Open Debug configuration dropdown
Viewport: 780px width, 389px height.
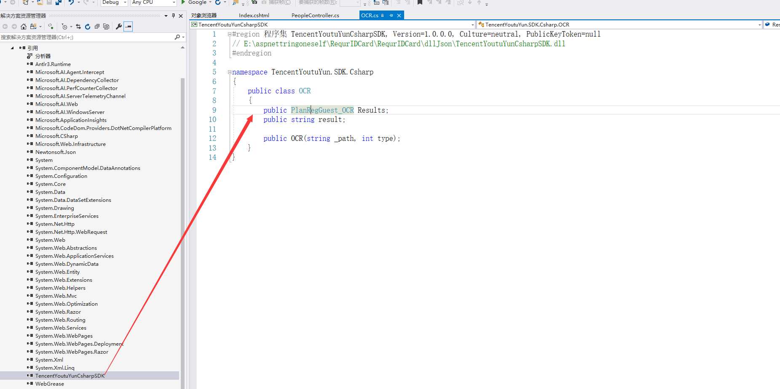[114, 3]
